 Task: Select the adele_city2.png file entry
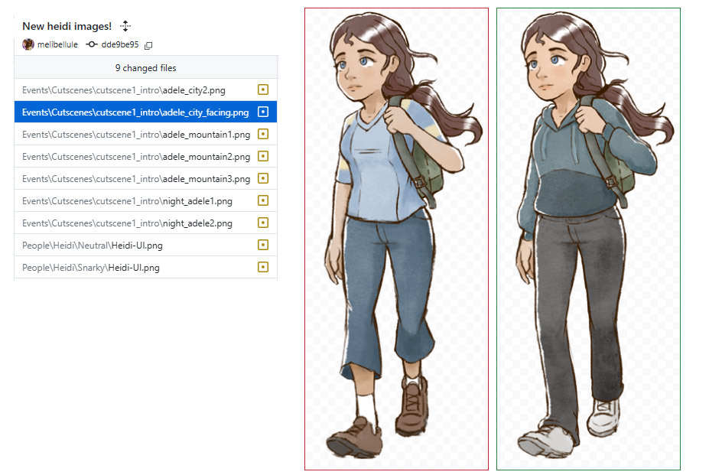145,89
